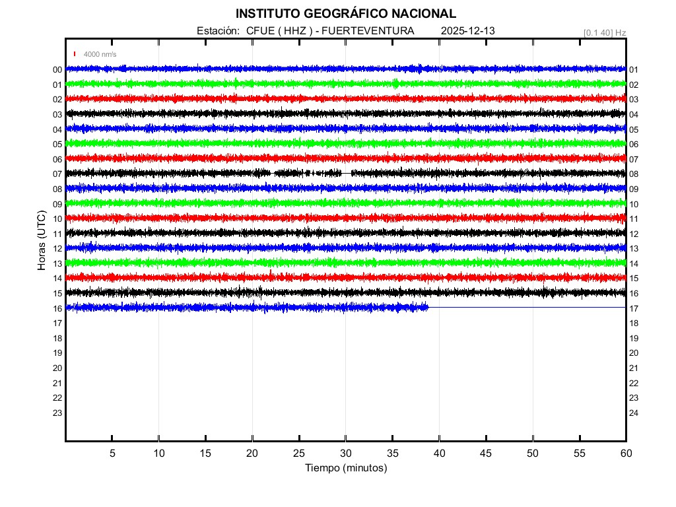Viewport: 676px width, 507px height.
Task: Click the INSTITUTO GEOGRÁFICO NACIONAL title
Action: [345, 14]
